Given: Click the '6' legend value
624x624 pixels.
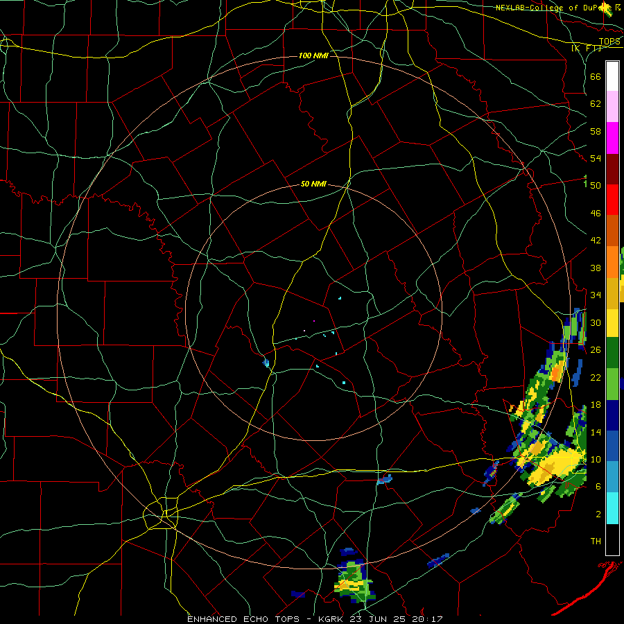Looking at the screenshot, I should point(598,487).
